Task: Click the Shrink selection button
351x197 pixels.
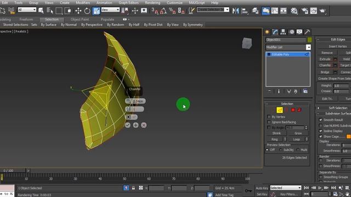Action: point(276,133)
